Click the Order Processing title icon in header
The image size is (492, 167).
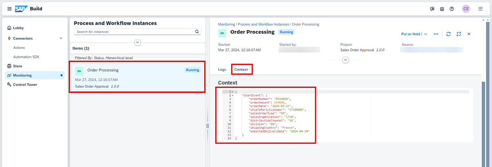(x=222, y=33)
